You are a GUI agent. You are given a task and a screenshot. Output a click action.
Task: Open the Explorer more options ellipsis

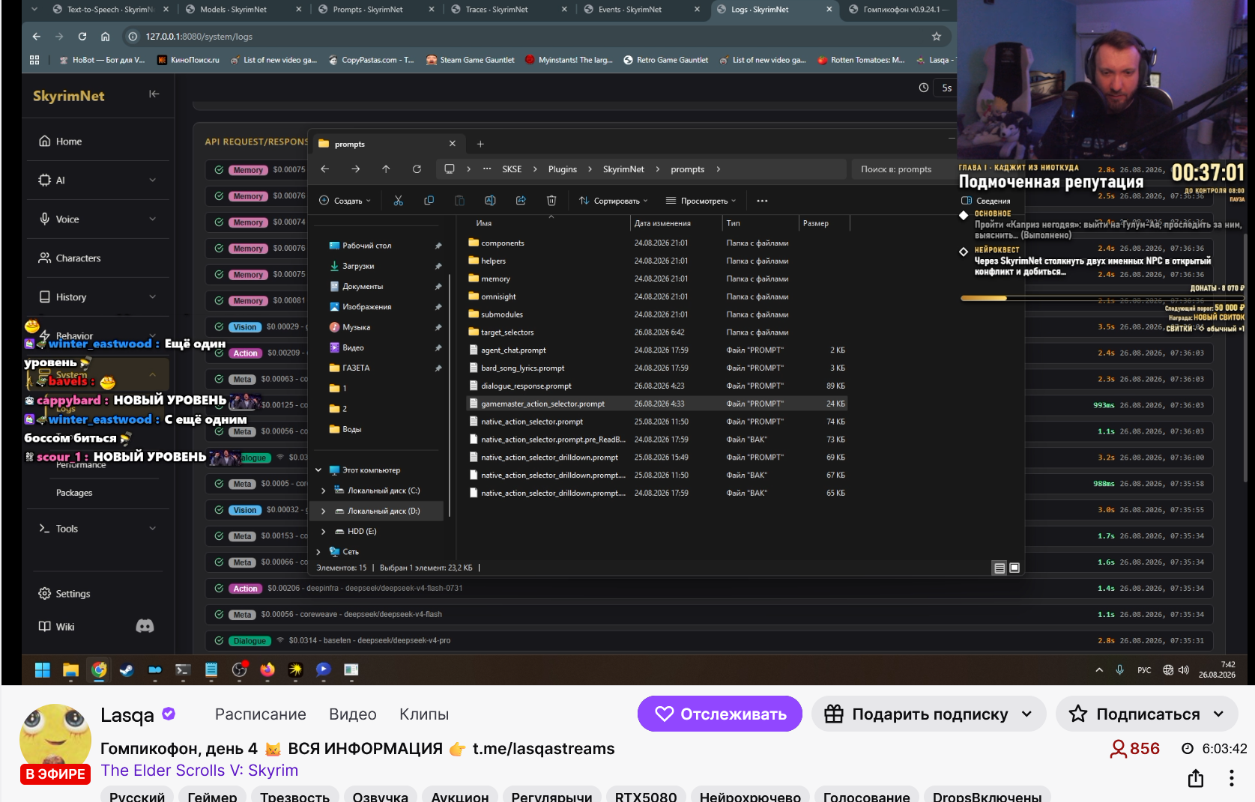pyautogui.click(x=762, y=201)
